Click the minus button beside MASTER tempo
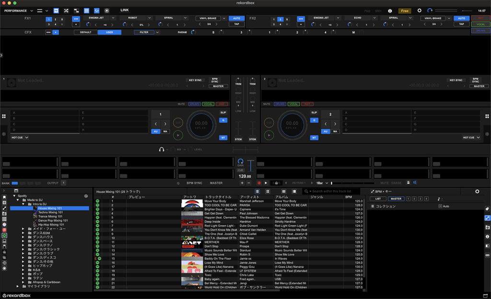This screenshot has height=299, width=491. click(x=249, y=183)
